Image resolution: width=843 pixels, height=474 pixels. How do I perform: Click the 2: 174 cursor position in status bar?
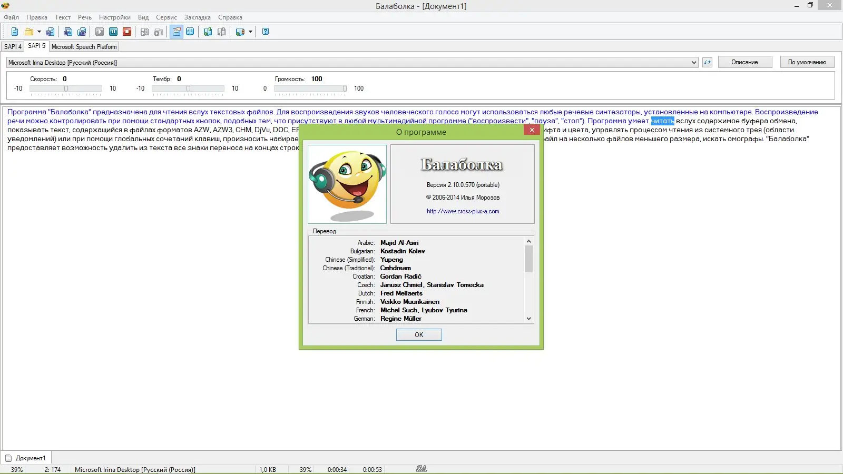click(x=53, y=469)
